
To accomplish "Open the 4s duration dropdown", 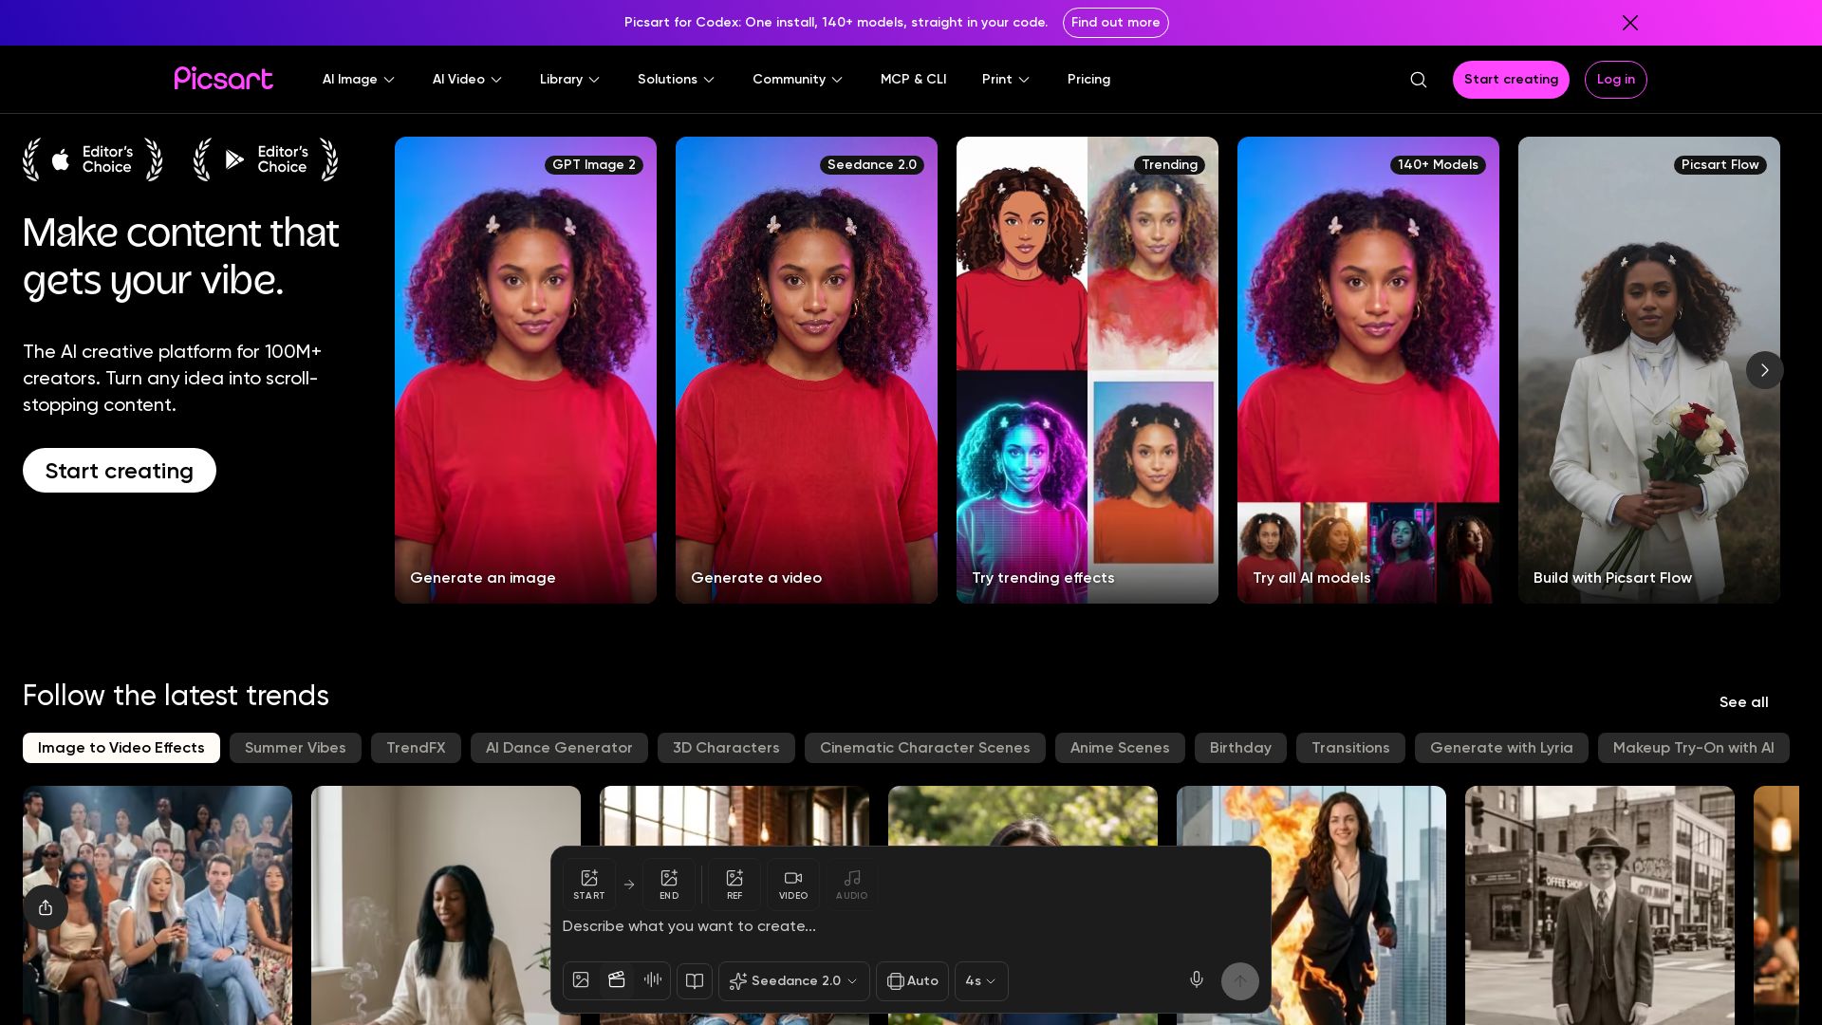I will 981,981.
